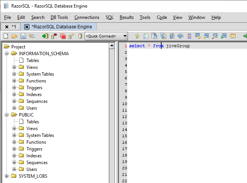Viewport: 247px width, 183px height.
Task: Open the SQL menu
Action: [110, 17]
